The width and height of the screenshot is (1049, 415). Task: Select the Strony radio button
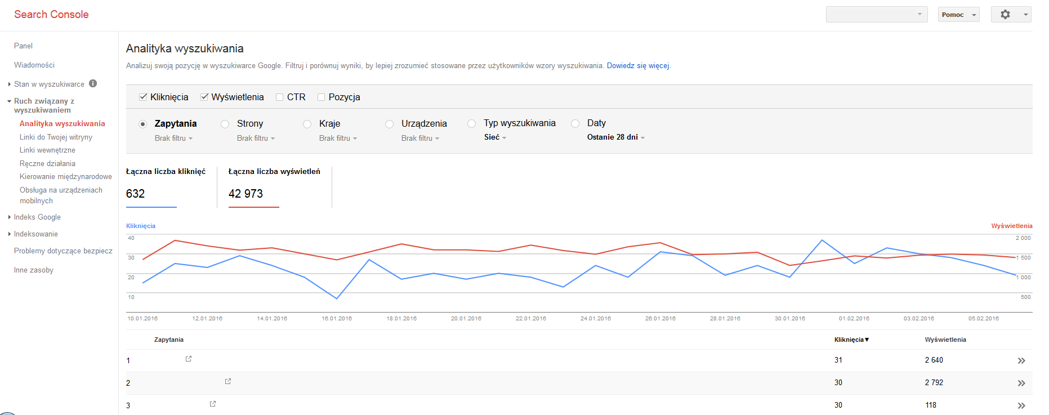point(225,124)
